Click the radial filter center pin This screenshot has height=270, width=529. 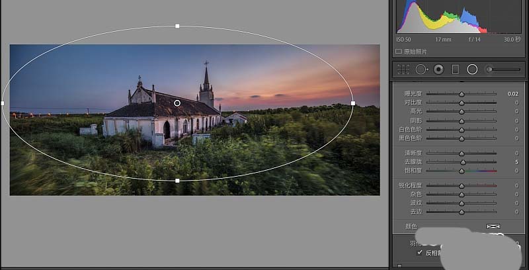point(177,103)
